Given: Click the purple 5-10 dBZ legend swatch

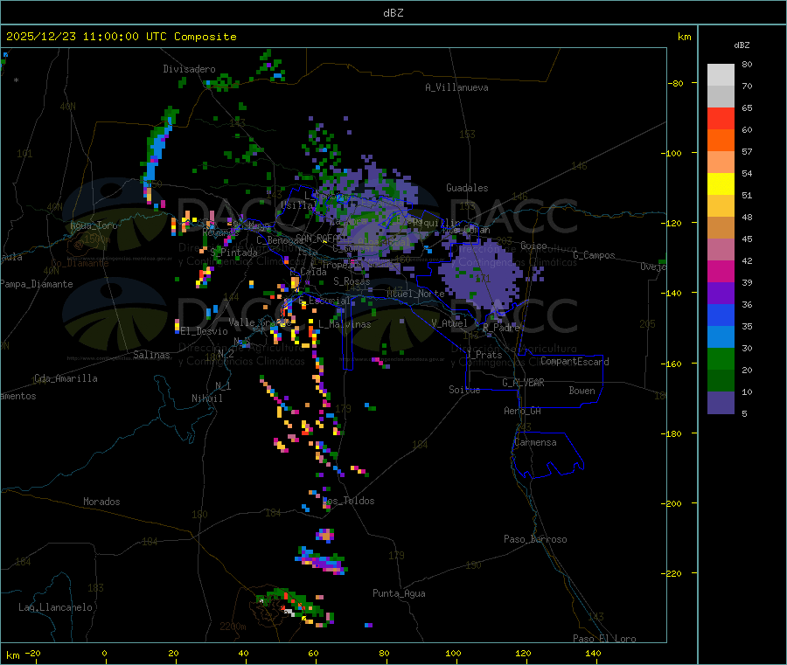Looking at the screenshot, I should pos(721,402).
